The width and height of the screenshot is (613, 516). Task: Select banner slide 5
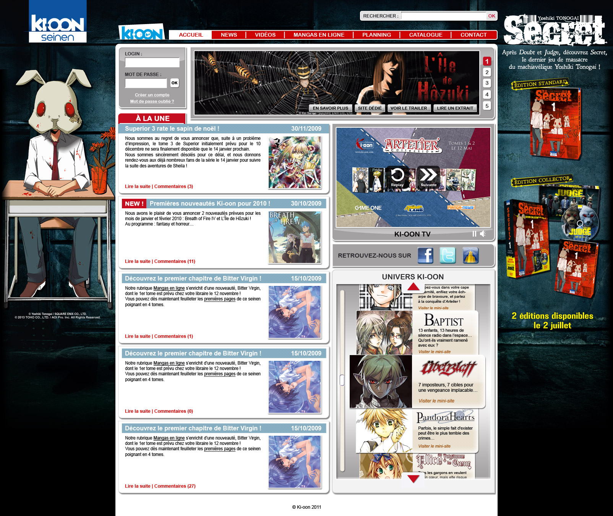pyautogui.click(x=487, y=105)
